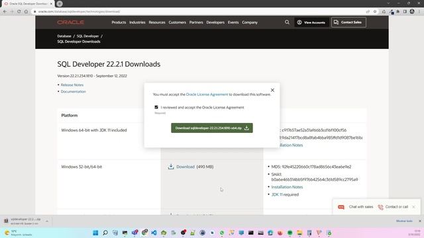
Task: Open the Developers menu
Action: pyautogui.click(x=215, y=22)
